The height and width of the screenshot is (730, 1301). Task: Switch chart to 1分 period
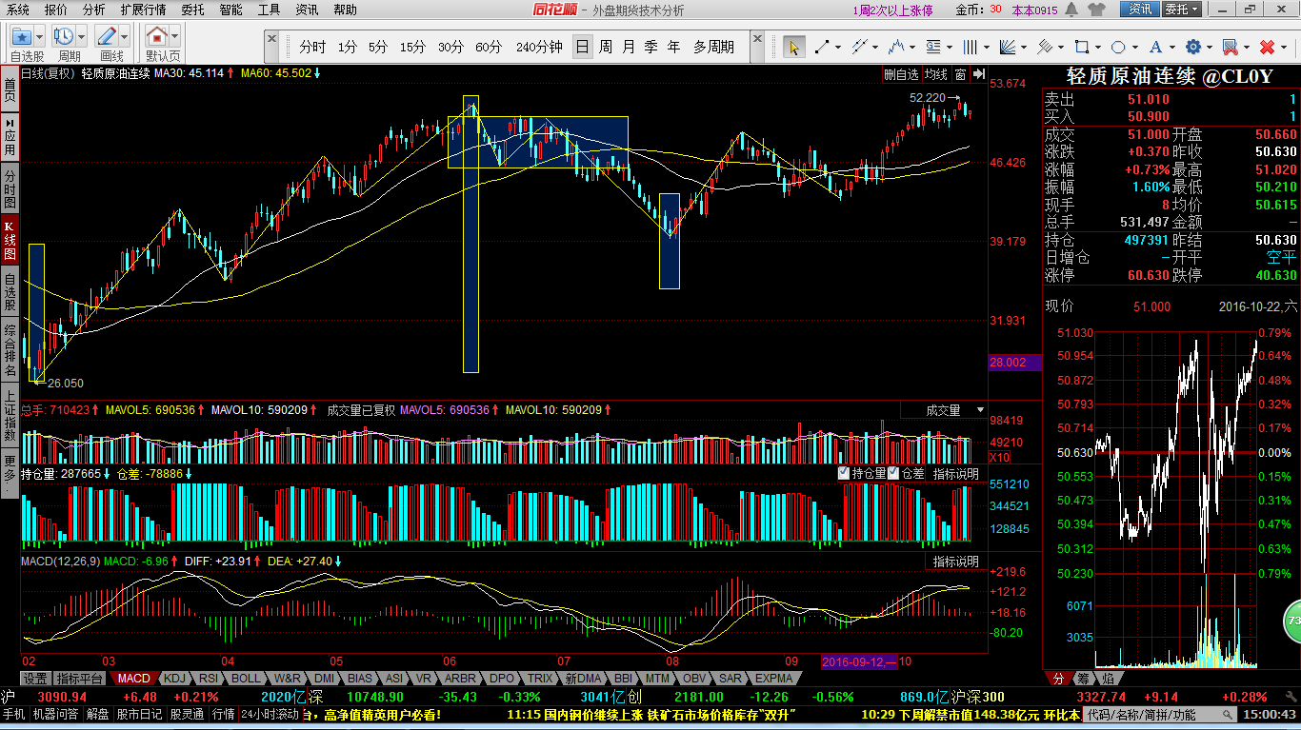pyautogui.click(x=348, y=47)
